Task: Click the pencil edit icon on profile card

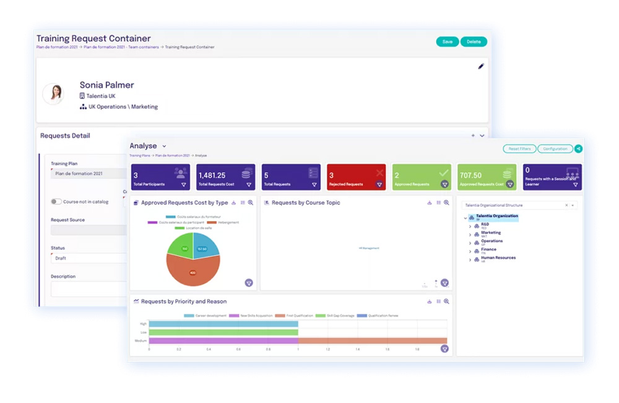Action: pos(481,66)
